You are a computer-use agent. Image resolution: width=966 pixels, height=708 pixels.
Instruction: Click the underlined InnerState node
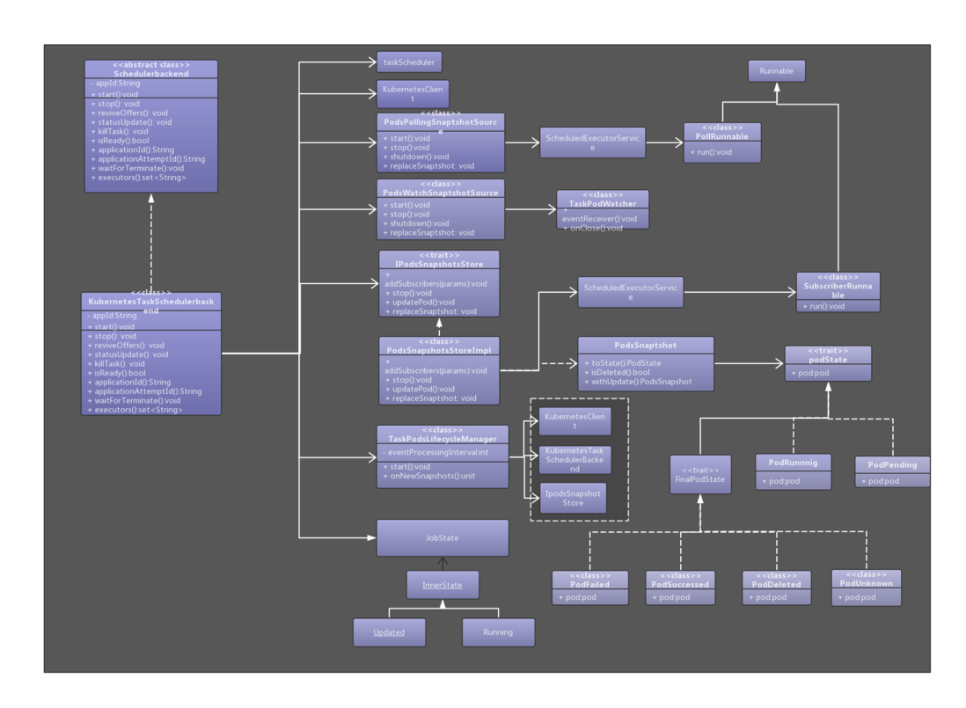443,585
